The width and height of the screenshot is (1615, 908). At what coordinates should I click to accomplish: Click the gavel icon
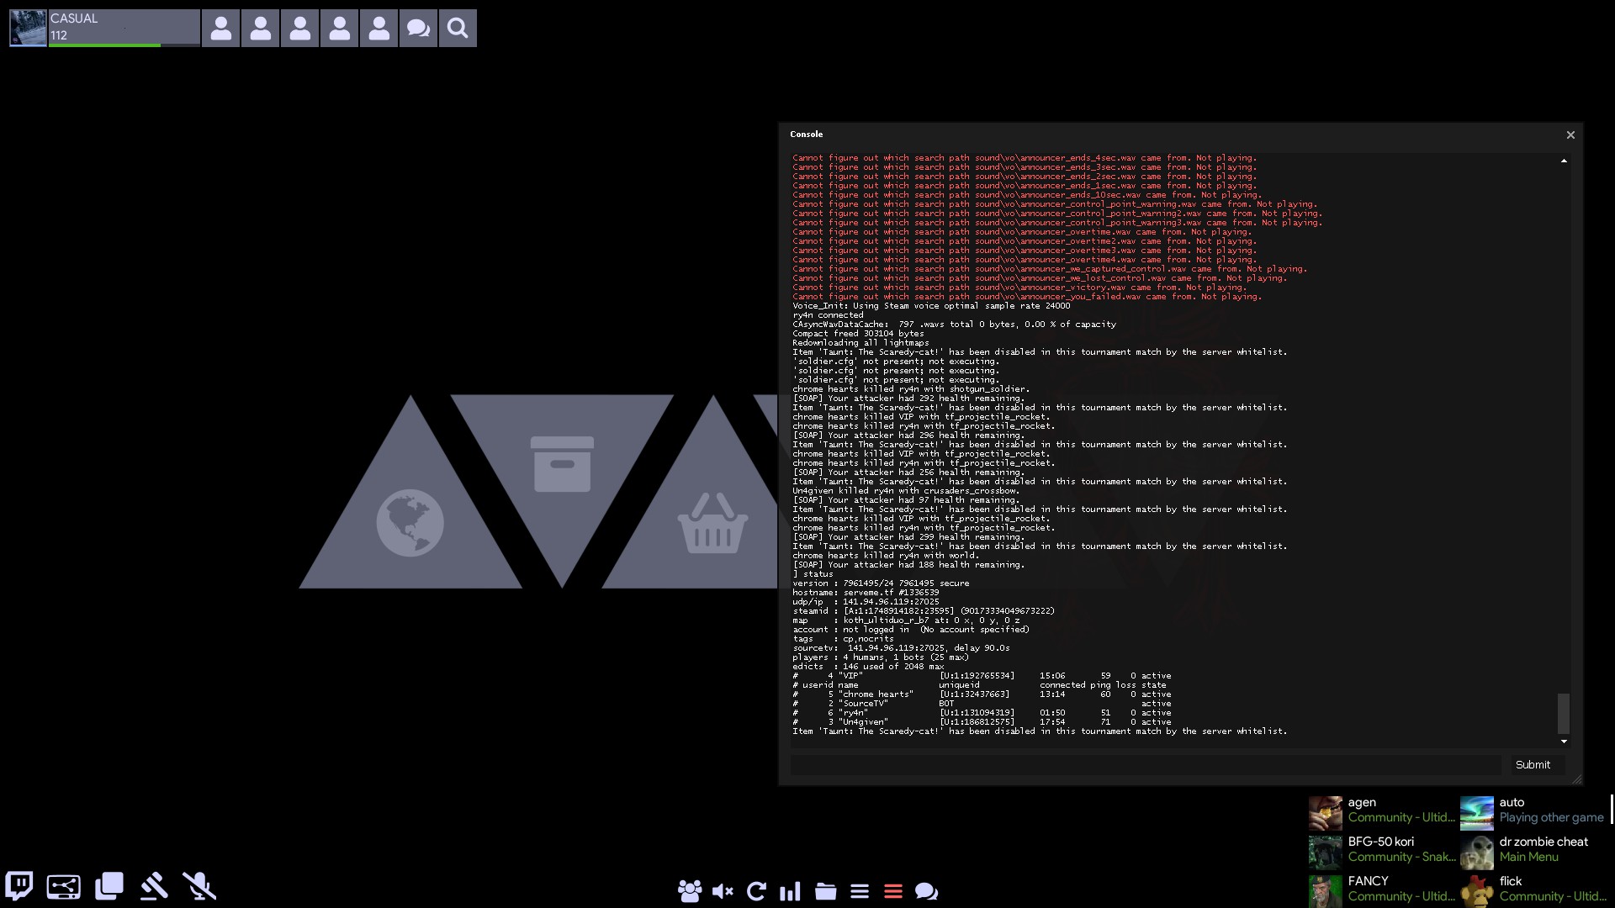click(x=154, y=886)
